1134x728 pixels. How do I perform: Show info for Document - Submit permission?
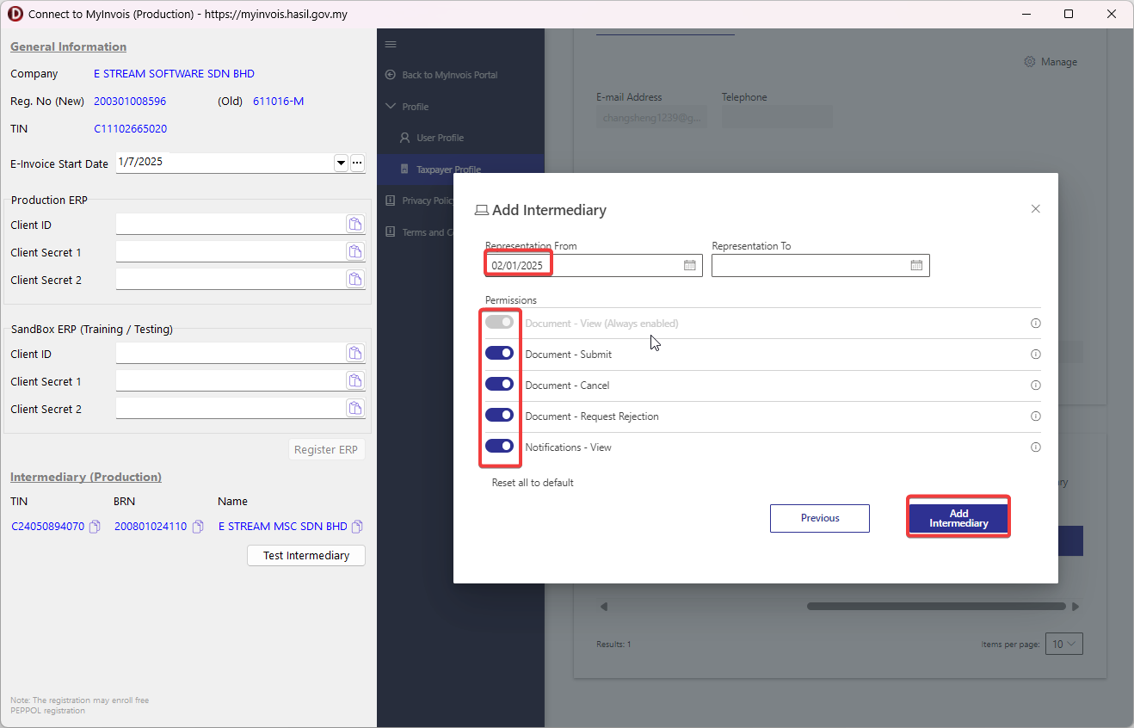(x=1035, y=355)
